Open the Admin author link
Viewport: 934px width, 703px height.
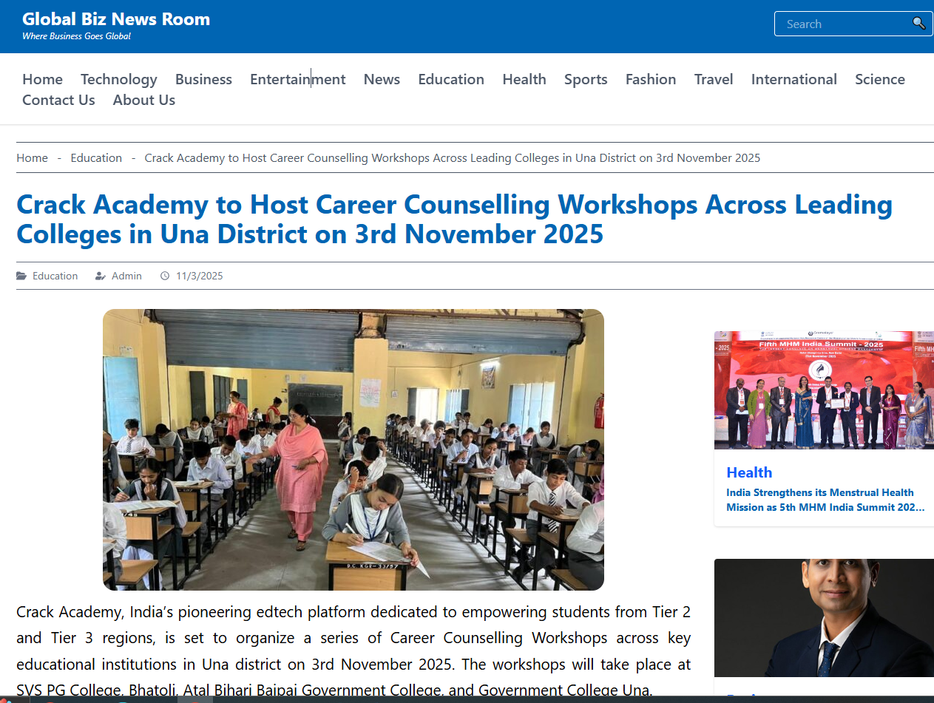pyautogui.click(x=126, y=276)
